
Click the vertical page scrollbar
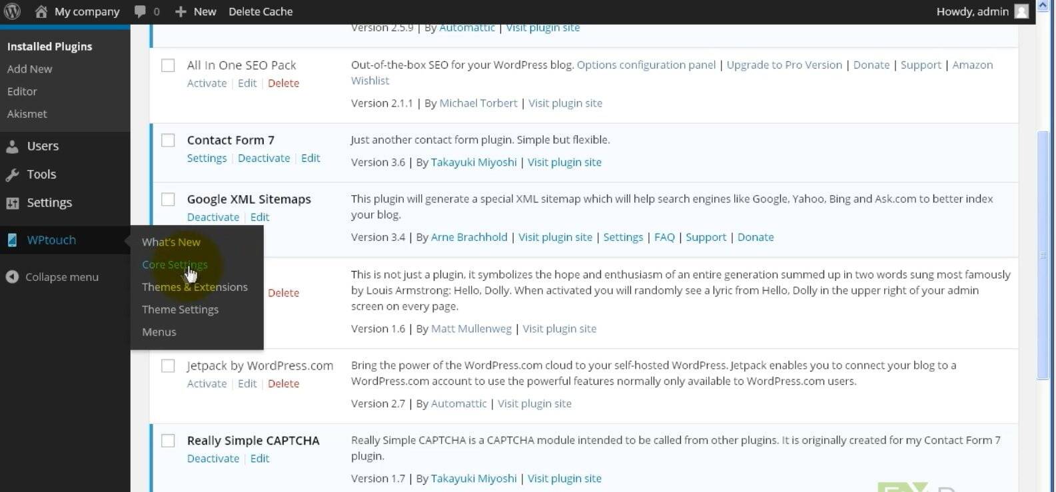pos(1043,256)
